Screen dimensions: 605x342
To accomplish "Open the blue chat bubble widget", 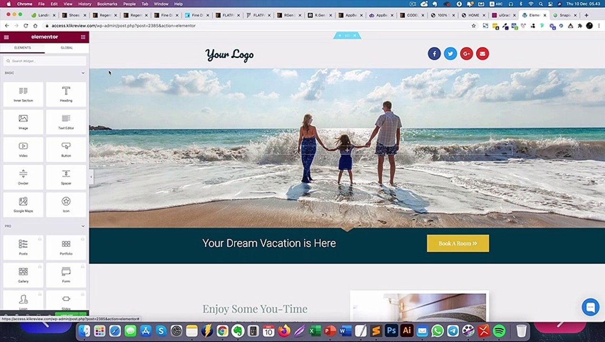I will pyautogui.click(x=590, y=307).
